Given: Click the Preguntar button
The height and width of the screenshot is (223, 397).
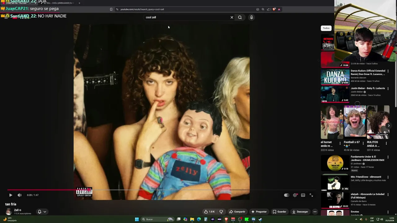Looking at the screenshot, I should pyautogui.click(x=259, y=212).
